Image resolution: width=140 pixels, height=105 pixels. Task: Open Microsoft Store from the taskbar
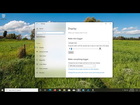pos(69,90)
